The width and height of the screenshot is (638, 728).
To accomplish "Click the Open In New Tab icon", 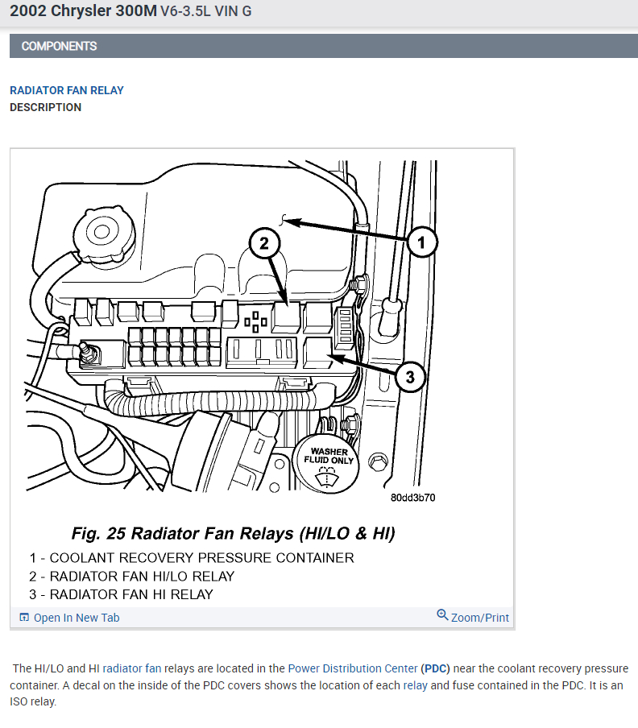I will [23, 617].
